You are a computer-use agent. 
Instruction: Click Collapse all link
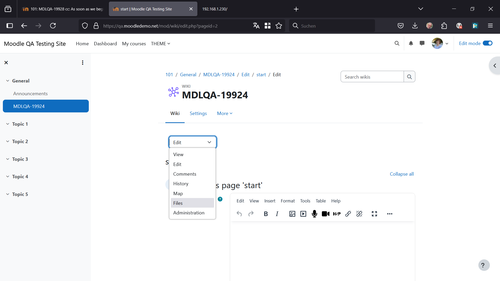point(402,174)
